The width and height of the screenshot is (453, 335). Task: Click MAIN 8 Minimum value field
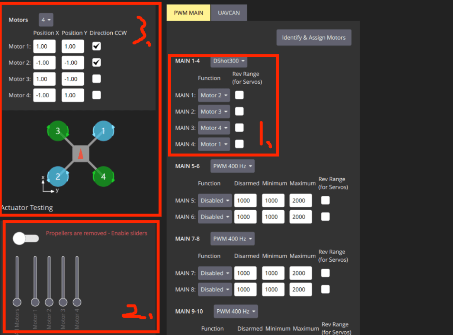pos(273,289)
